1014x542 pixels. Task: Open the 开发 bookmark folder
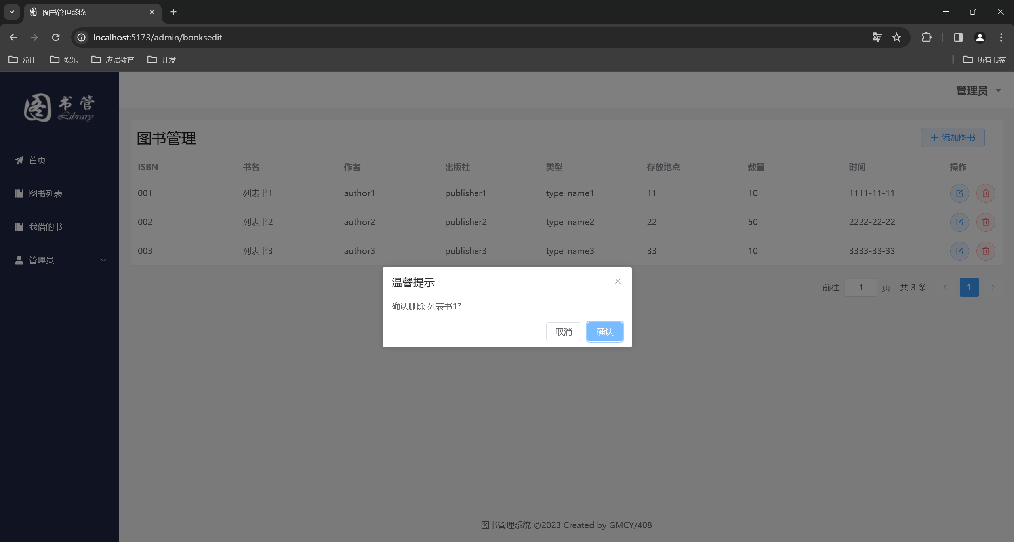coord(162,60)
